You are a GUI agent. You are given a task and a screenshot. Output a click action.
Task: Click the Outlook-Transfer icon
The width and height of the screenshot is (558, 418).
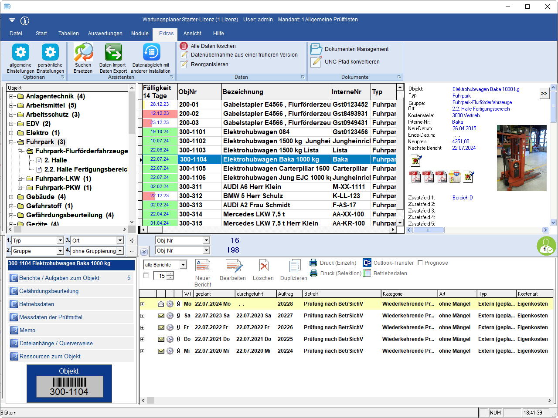(367, 263)
